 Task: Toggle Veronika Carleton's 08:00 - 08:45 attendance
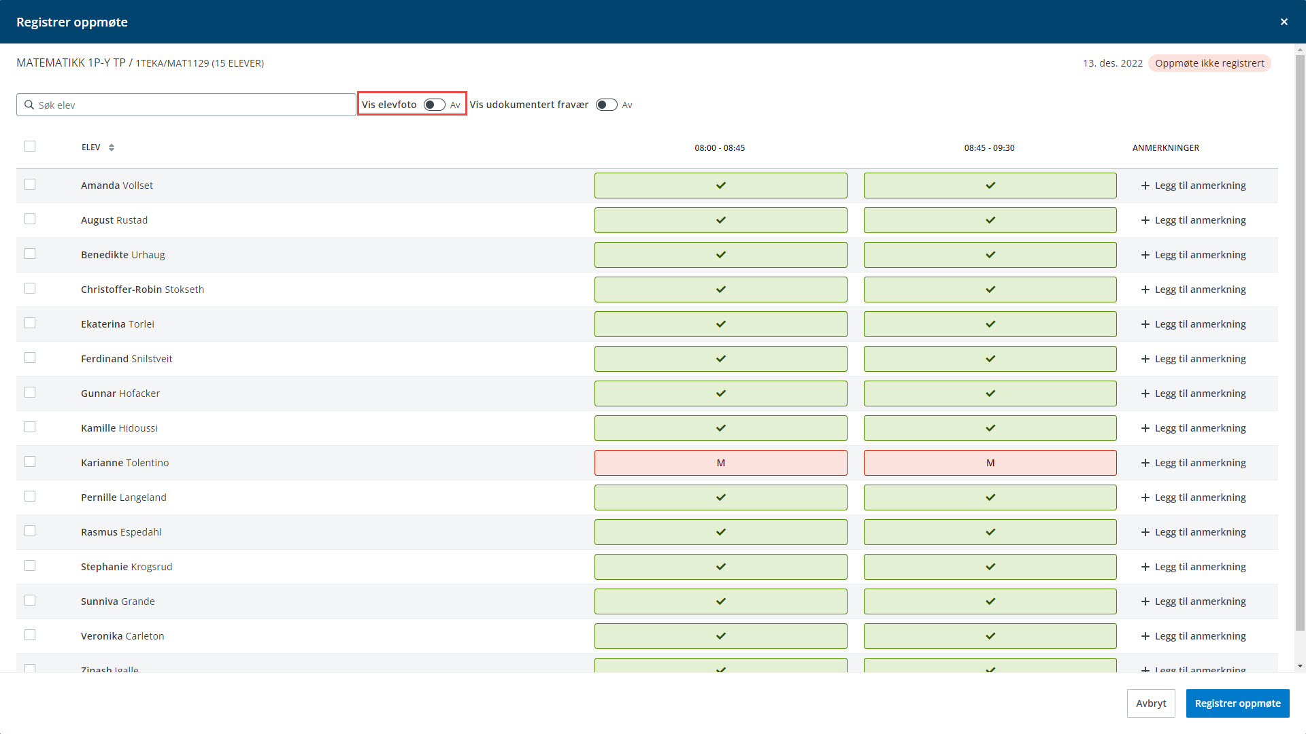(x=721, y=636)
